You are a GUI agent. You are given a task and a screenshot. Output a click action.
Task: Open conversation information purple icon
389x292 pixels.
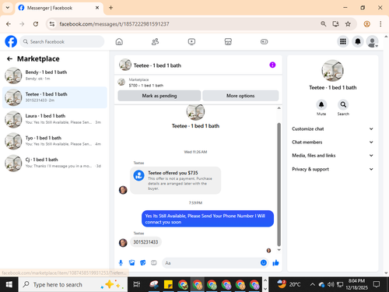(272, 65)
